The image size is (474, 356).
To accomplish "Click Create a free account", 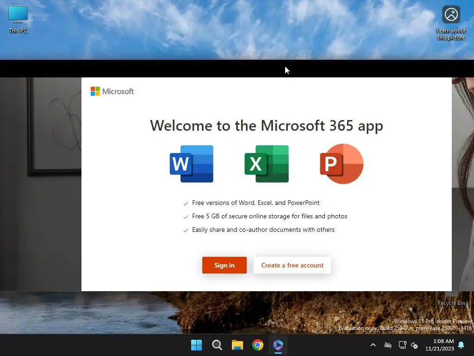I will point(292,265).
